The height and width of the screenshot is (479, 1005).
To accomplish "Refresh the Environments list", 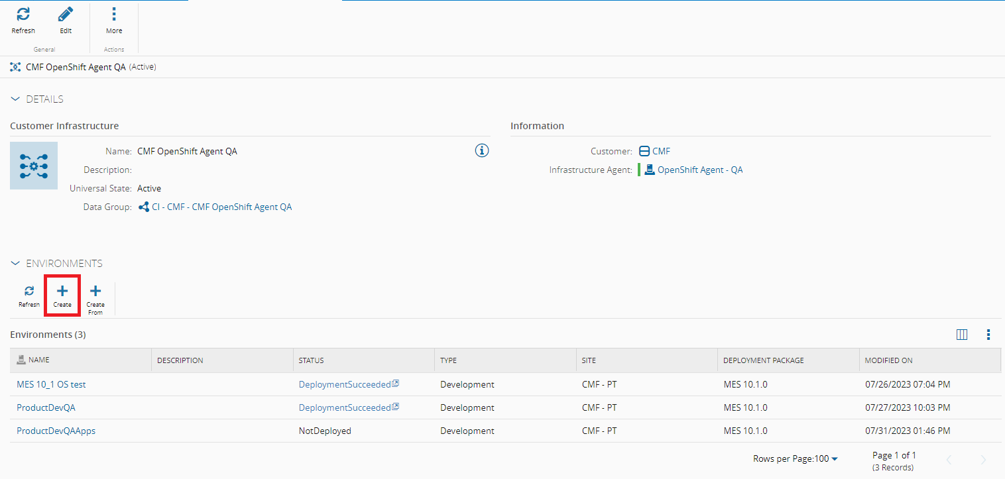I will point(29,292).
